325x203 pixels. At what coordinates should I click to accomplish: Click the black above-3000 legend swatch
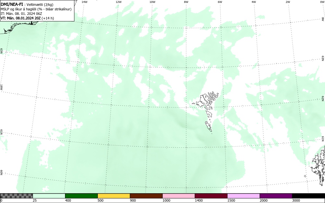click(x=308, y=196)
